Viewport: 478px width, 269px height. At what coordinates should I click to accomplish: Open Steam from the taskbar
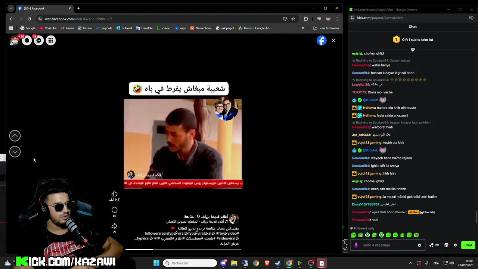[x=278, y=263]
